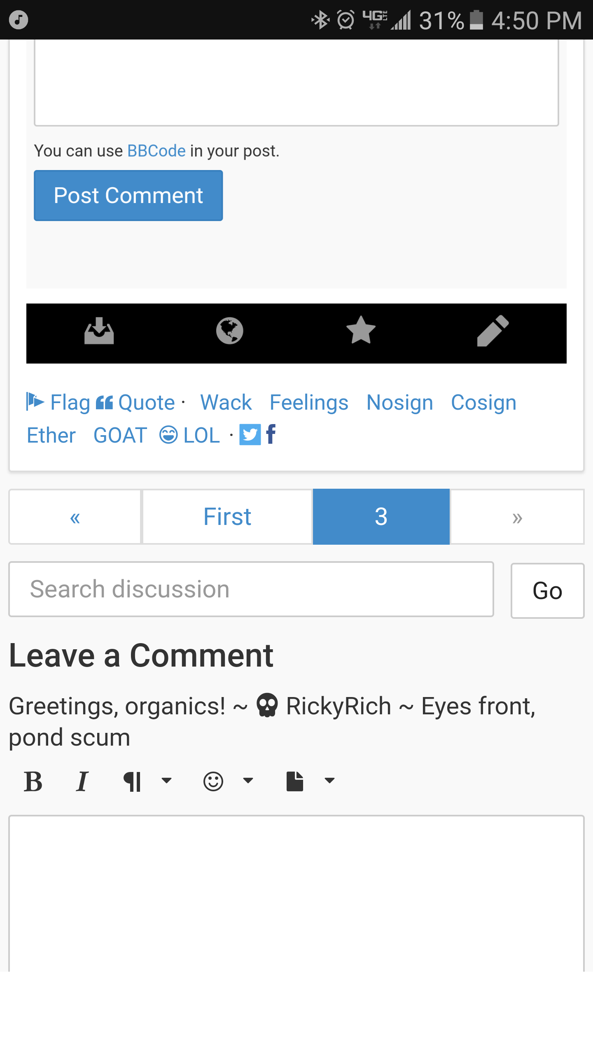Expand the file attachment dropdown arrow
593x1054 pixels.
coord(329,781)
